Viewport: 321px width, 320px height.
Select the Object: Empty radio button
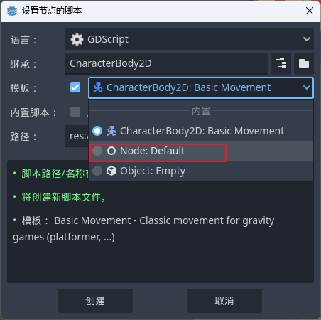click(x=97, y=171)
